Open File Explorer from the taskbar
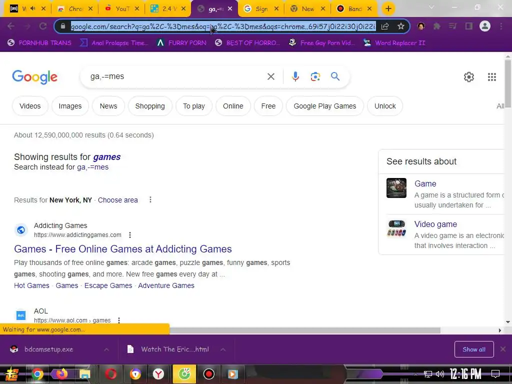512x384 pixels. tap(85, 374)
